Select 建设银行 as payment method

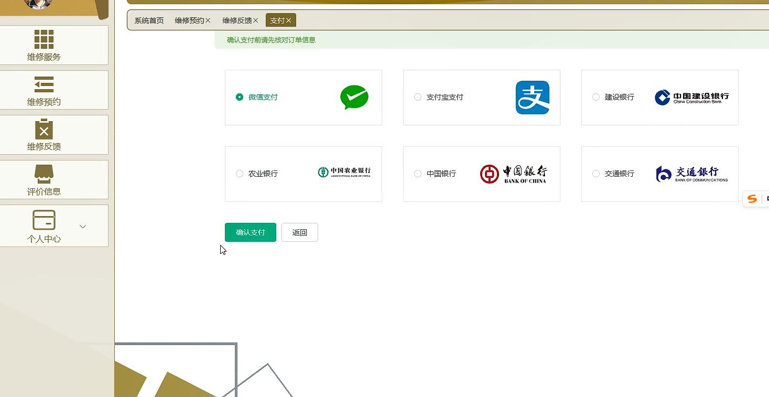(595, 97)
